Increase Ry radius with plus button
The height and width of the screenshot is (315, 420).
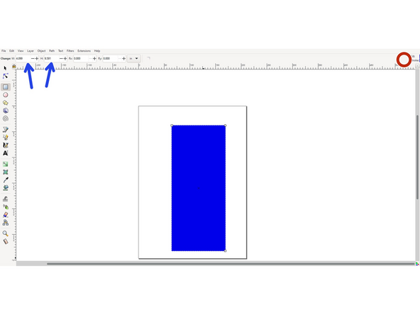(x=123, y=58)
